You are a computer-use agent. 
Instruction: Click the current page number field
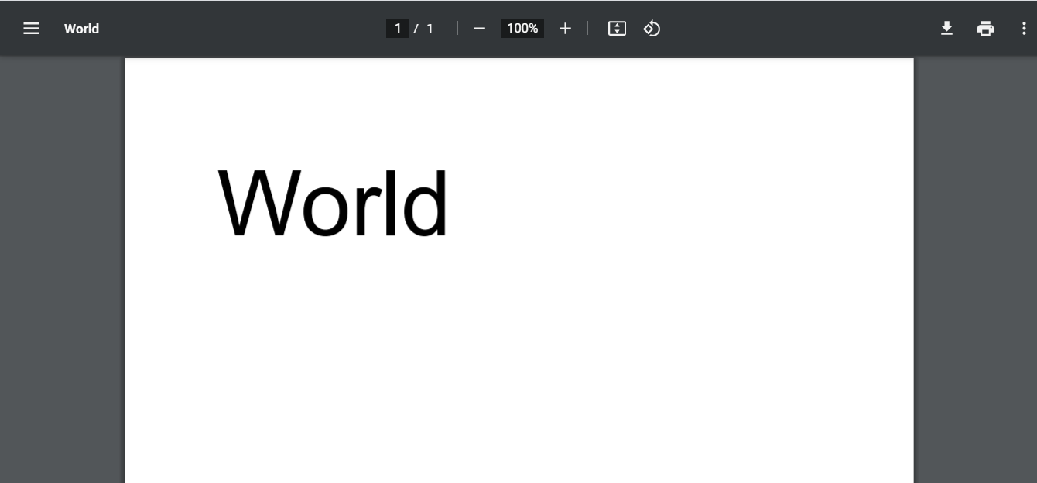pyautogui.click(x=398, y=29)
